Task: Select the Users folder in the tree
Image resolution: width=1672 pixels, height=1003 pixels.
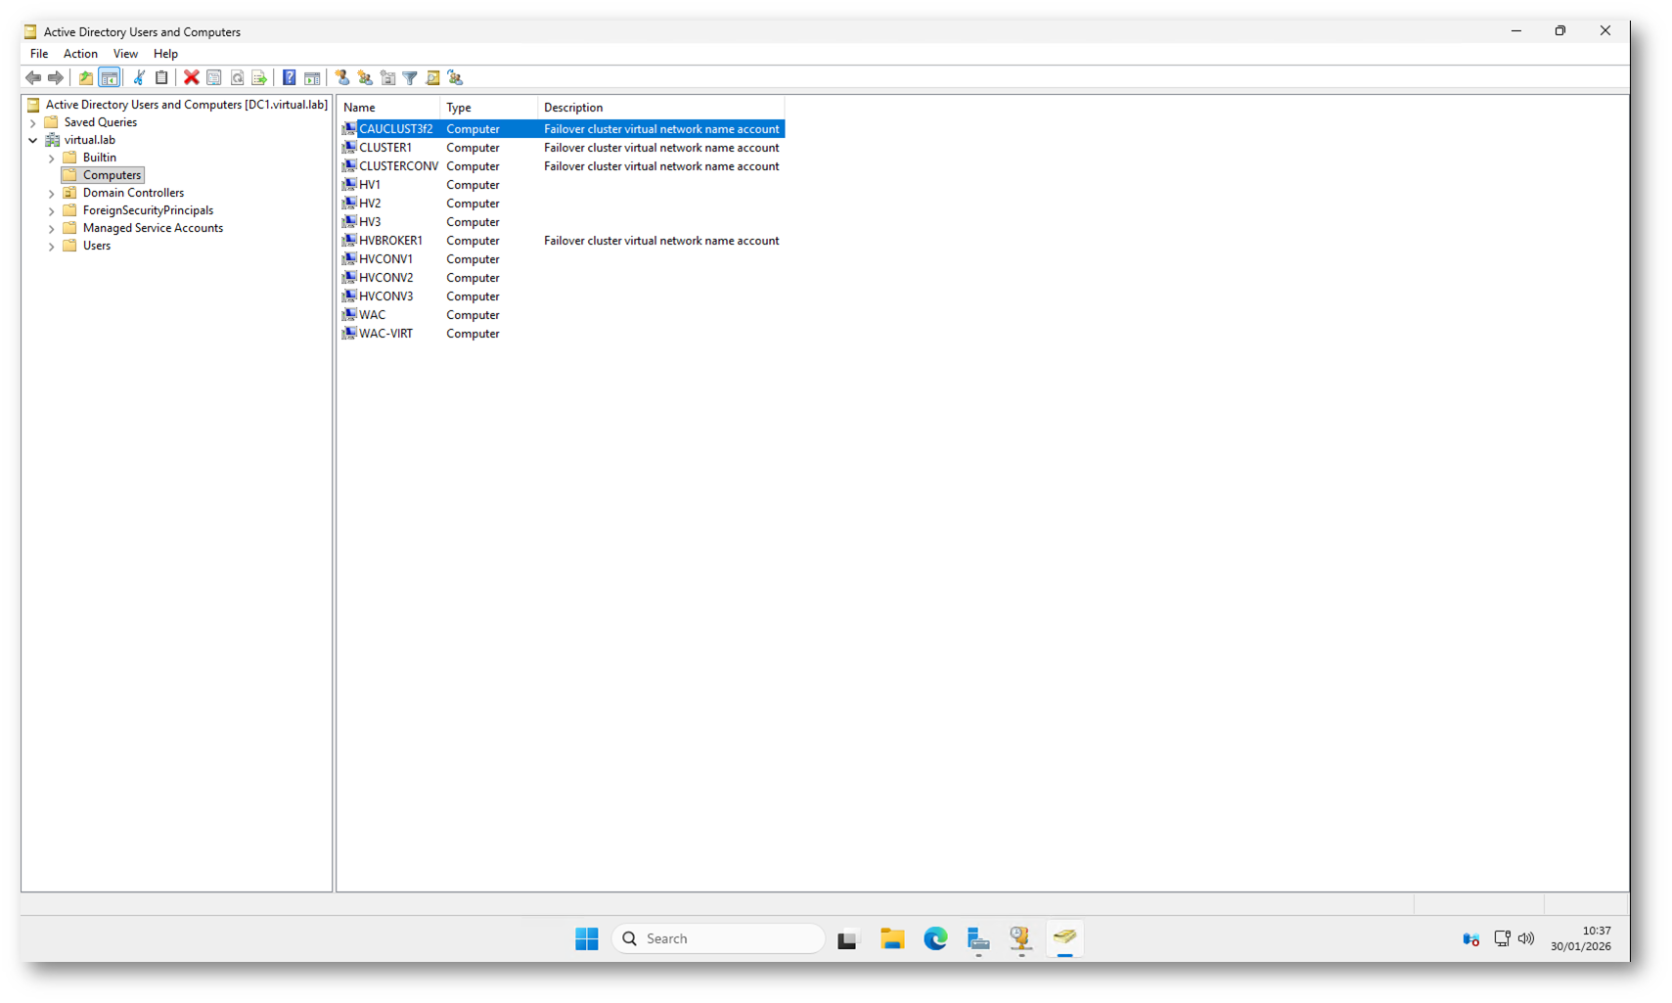Action: [x=97, y=246]
